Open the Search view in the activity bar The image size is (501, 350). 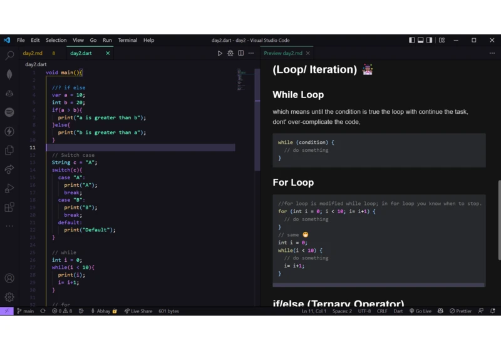coord(9,56)
